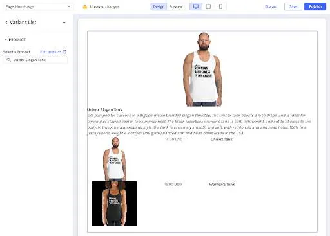The height and width of the screenshot is (236, 330).
Task: Click the 14.00 USD price
Action: [174, 139]
